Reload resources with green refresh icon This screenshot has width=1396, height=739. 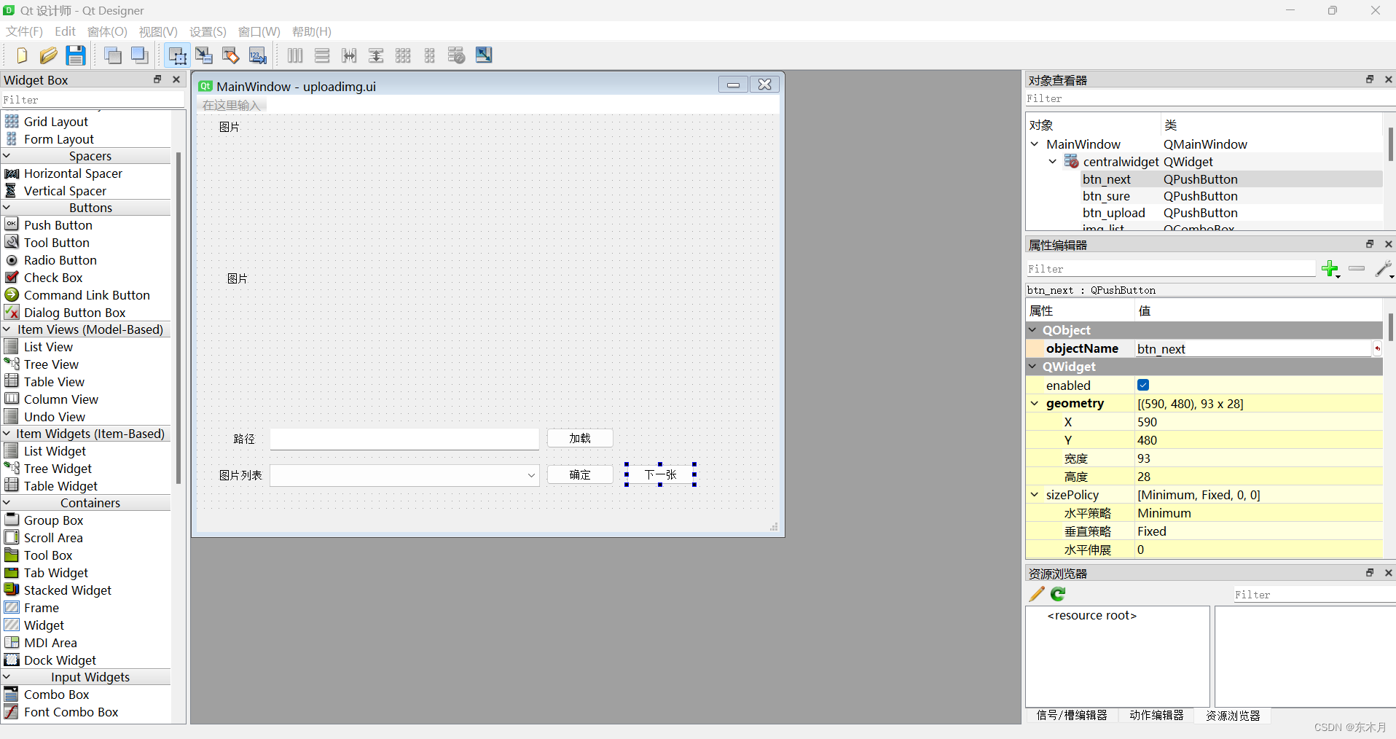1059,594
